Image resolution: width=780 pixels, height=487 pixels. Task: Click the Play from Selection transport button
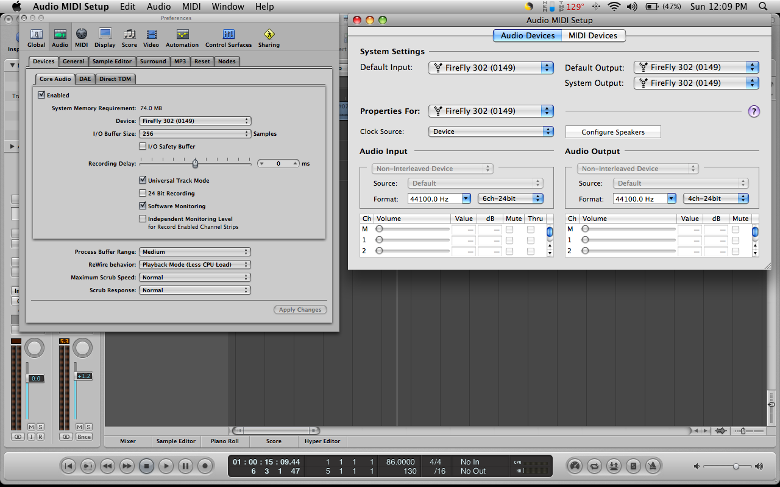point(88,466)
